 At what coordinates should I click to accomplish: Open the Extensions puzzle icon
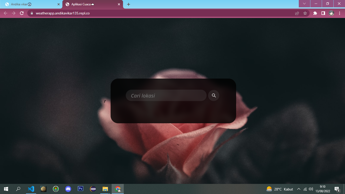pyautogui.click(x=315, y=13)
